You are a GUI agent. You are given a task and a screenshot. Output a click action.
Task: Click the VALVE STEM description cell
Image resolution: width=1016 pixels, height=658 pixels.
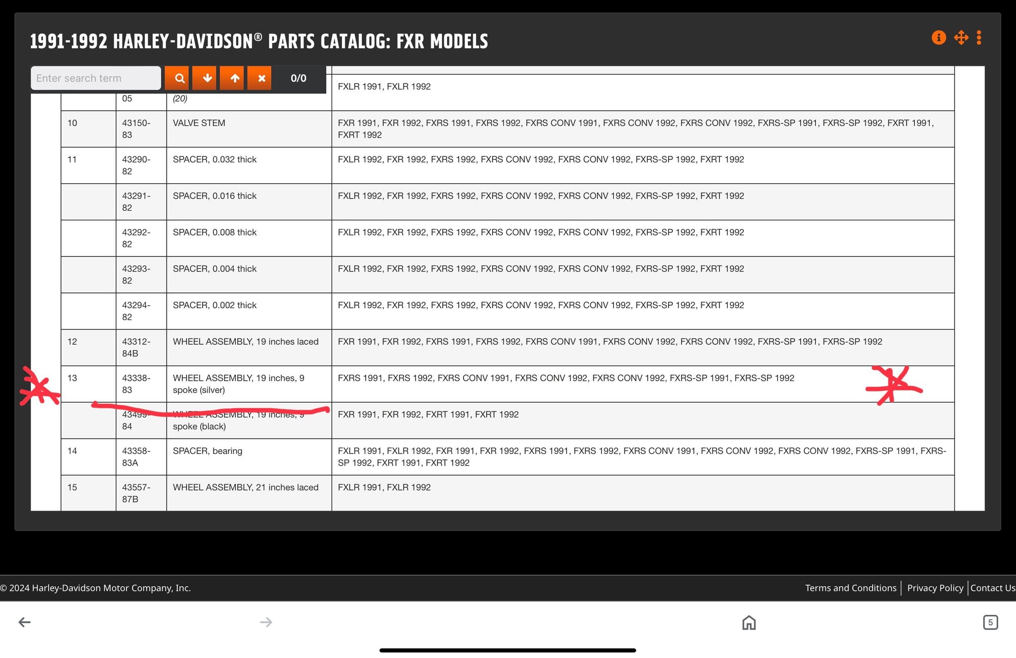pos(199,123)
